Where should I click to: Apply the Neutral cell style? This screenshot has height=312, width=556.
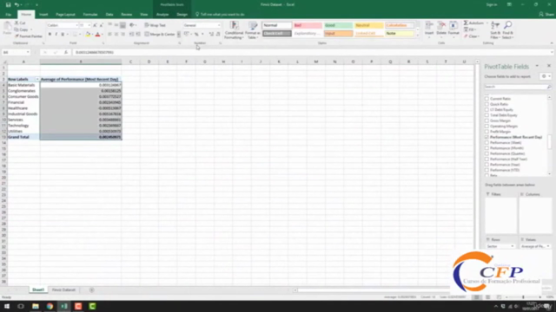(x=368, y=25)
